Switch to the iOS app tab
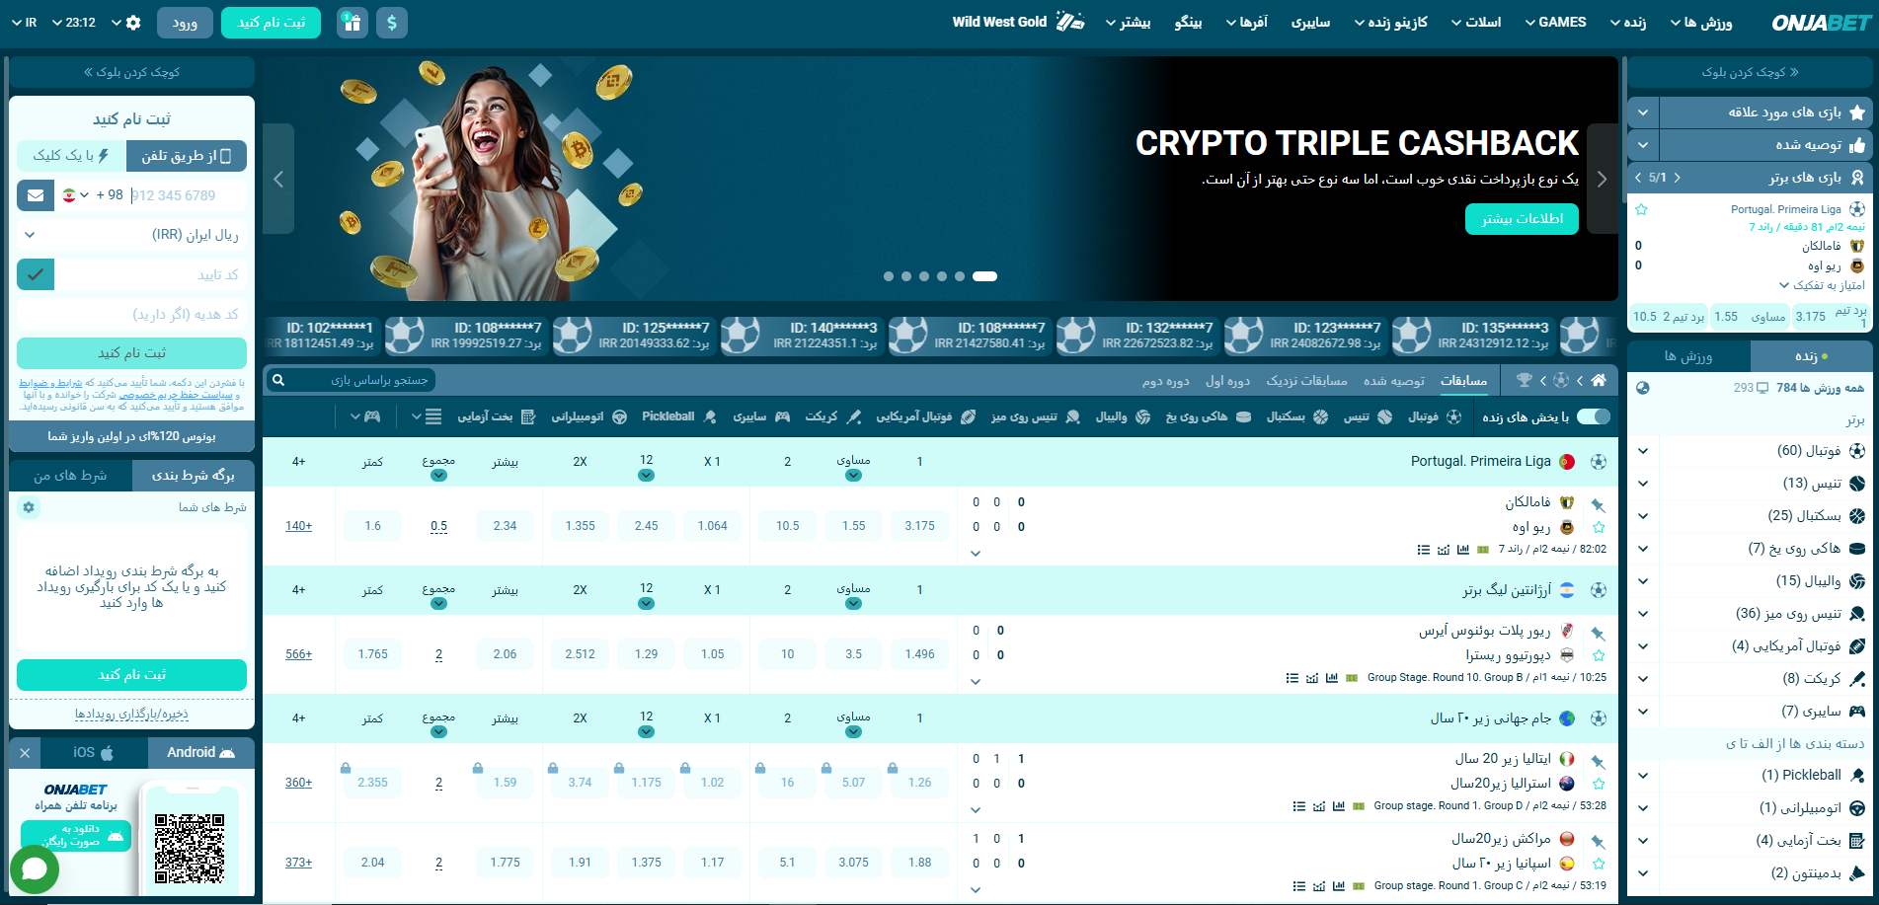1879x905 pixels. click(x=93, y=753)
